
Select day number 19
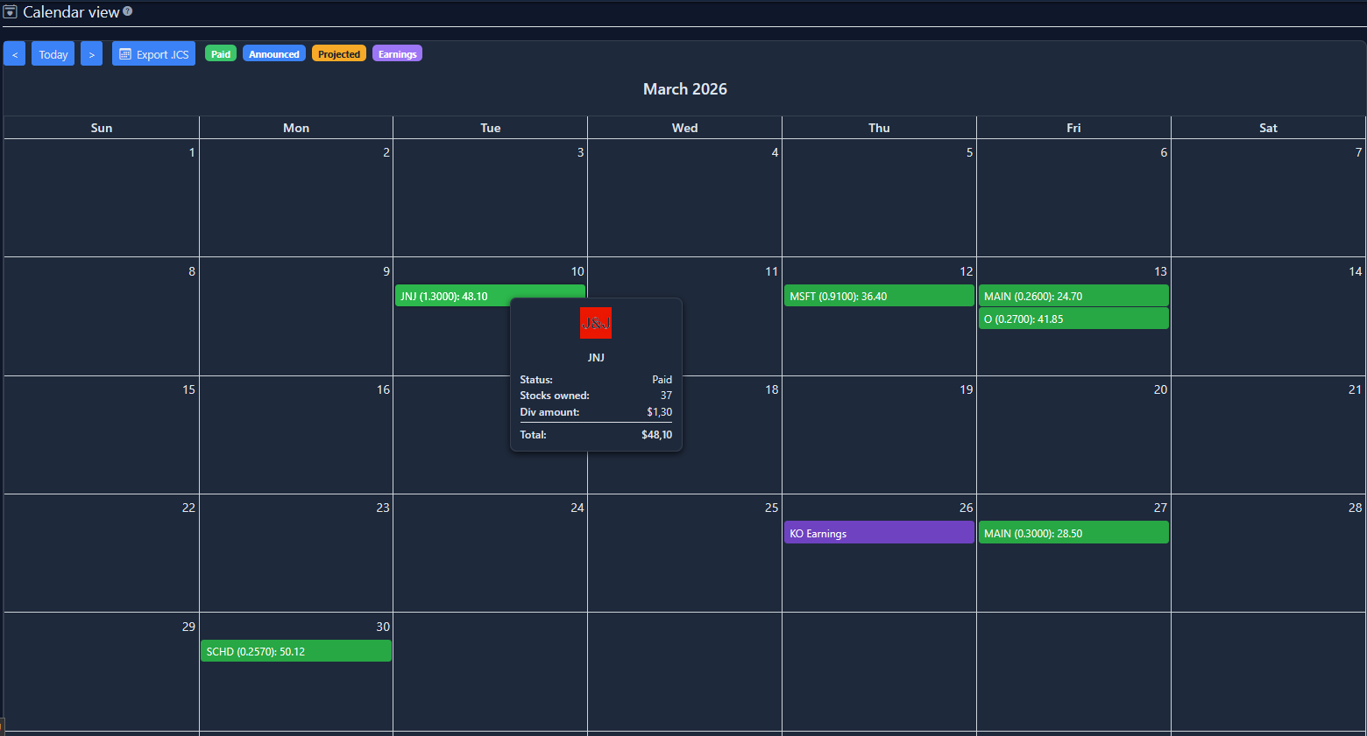966,389
